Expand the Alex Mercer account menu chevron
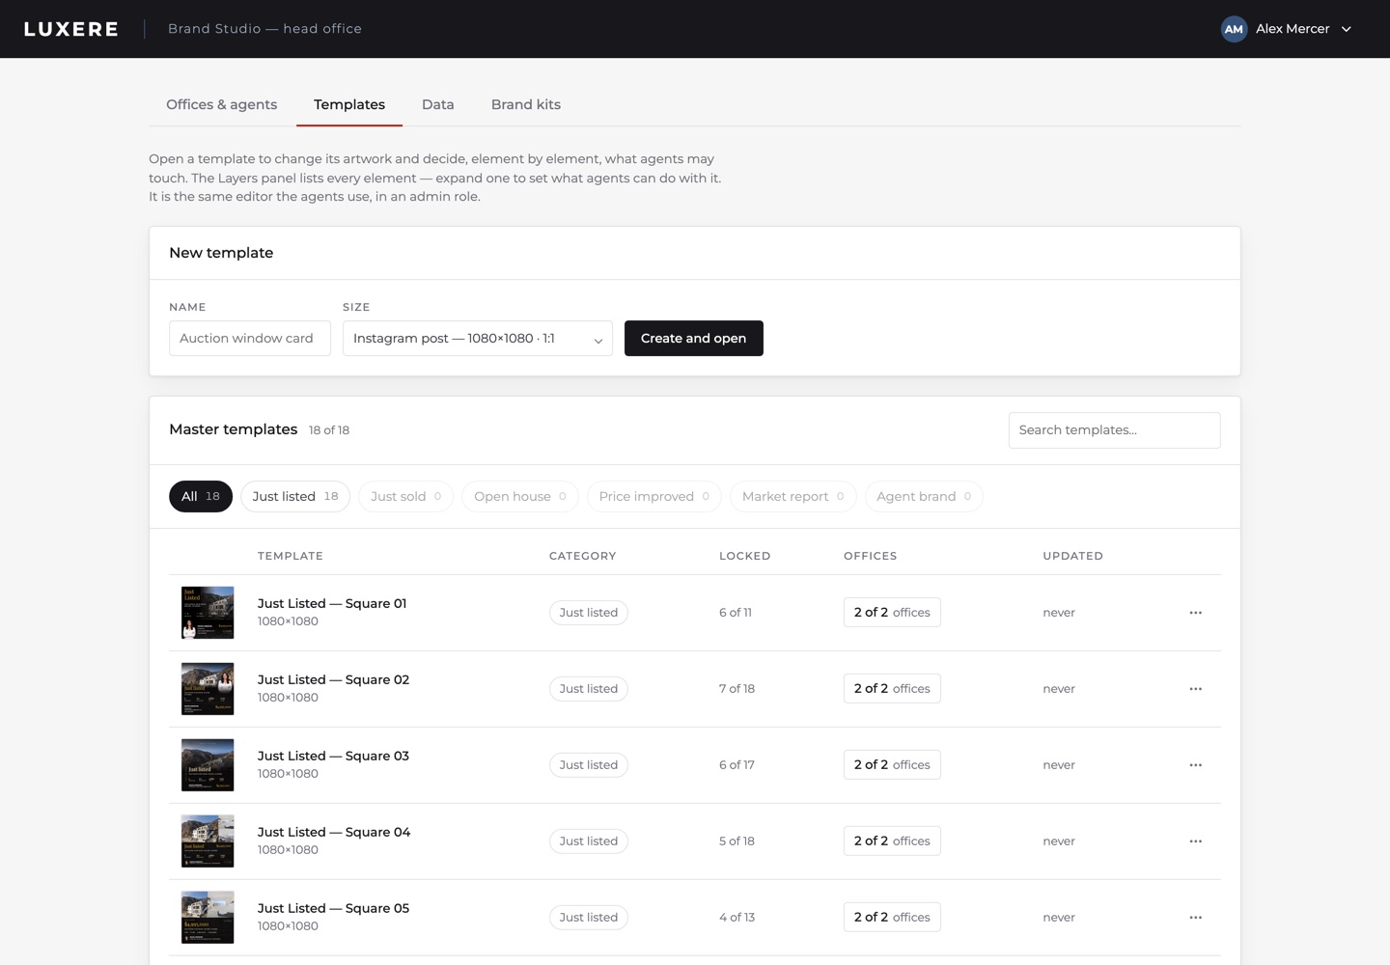Screen dimensions: 1390x965 [1347, 29]
